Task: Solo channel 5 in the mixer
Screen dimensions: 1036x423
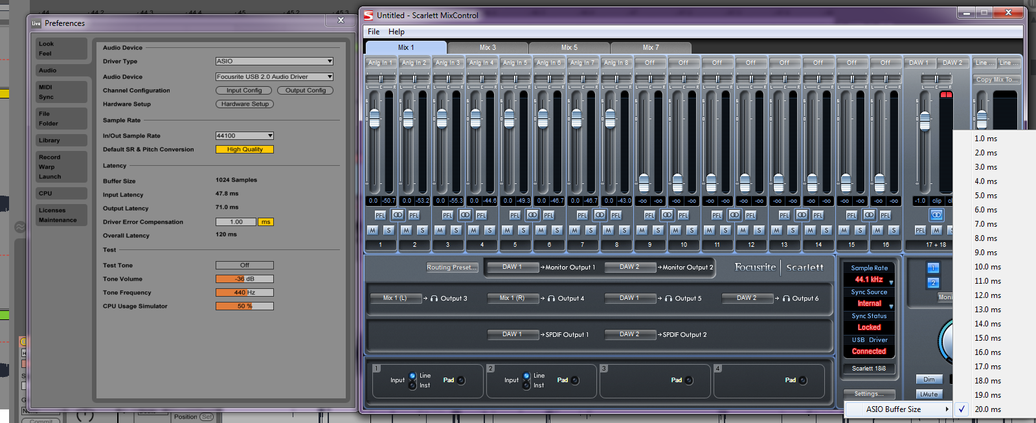Action: click(x=523, y=230)
